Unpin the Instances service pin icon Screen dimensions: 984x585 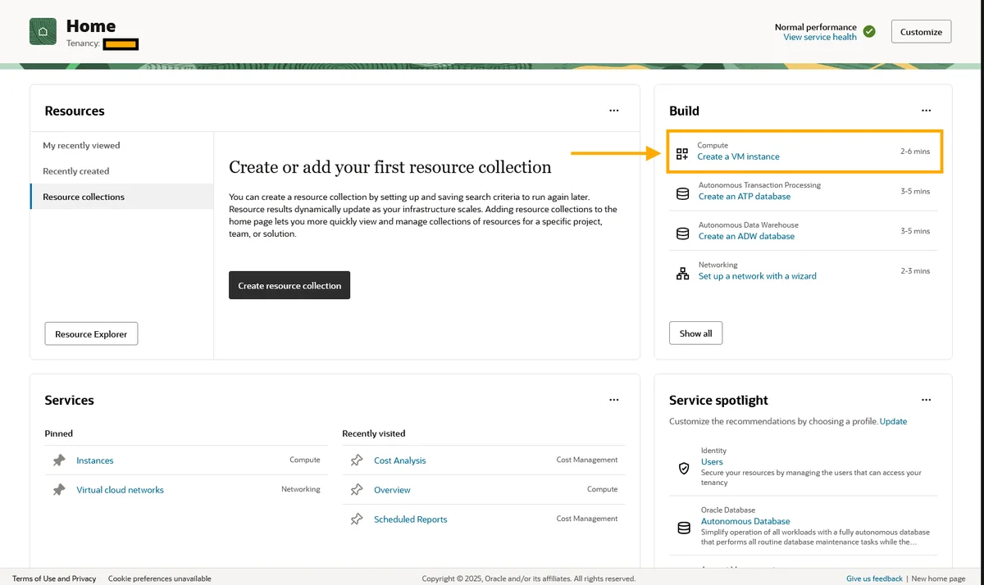(x=59, y=460)
